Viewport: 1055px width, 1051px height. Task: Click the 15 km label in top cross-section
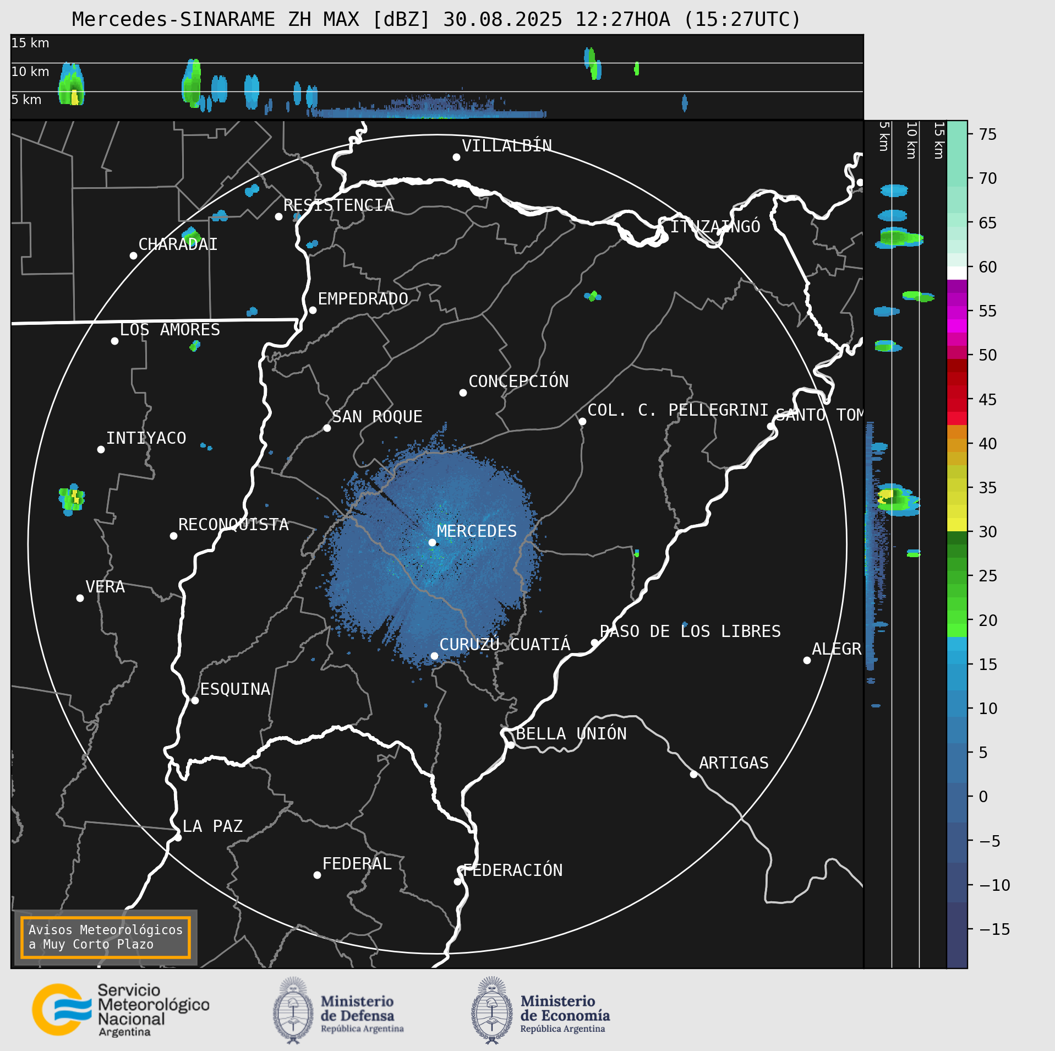(x=30, y=43)
